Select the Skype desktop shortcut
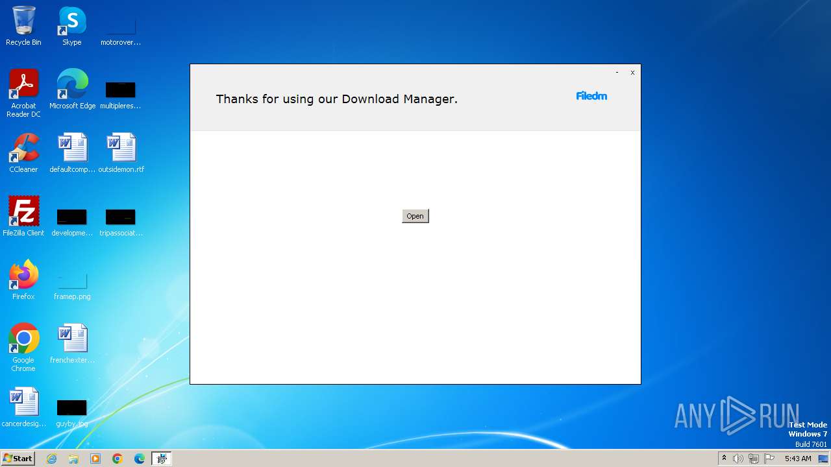The width and height of the screenshot is (831, 467). tap(72, 26)
